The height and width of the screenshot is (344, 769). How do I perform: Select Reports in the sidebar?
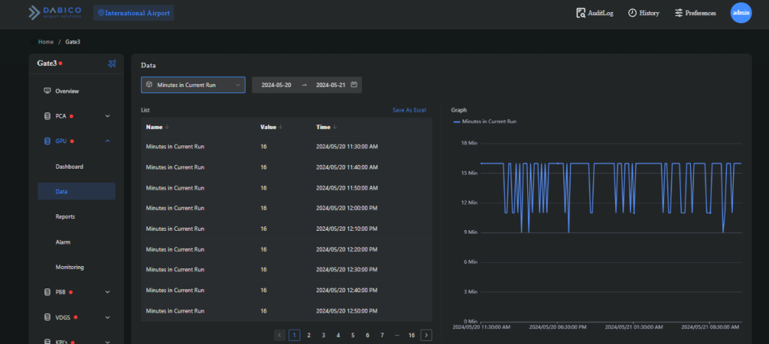pos(65,217)
